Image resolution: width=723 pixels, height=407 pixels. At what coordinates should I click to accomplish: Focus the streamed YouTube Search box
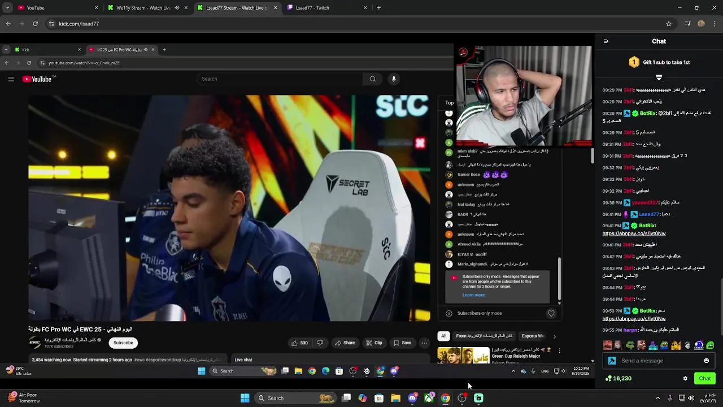pyautogui.click(x=281, y=79)
